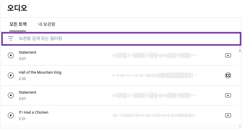This screenshot has height=129, width=242.
Task: Click the YouTube license icon for Statement above Hall of the Mountain King
Action: point(228,55)
